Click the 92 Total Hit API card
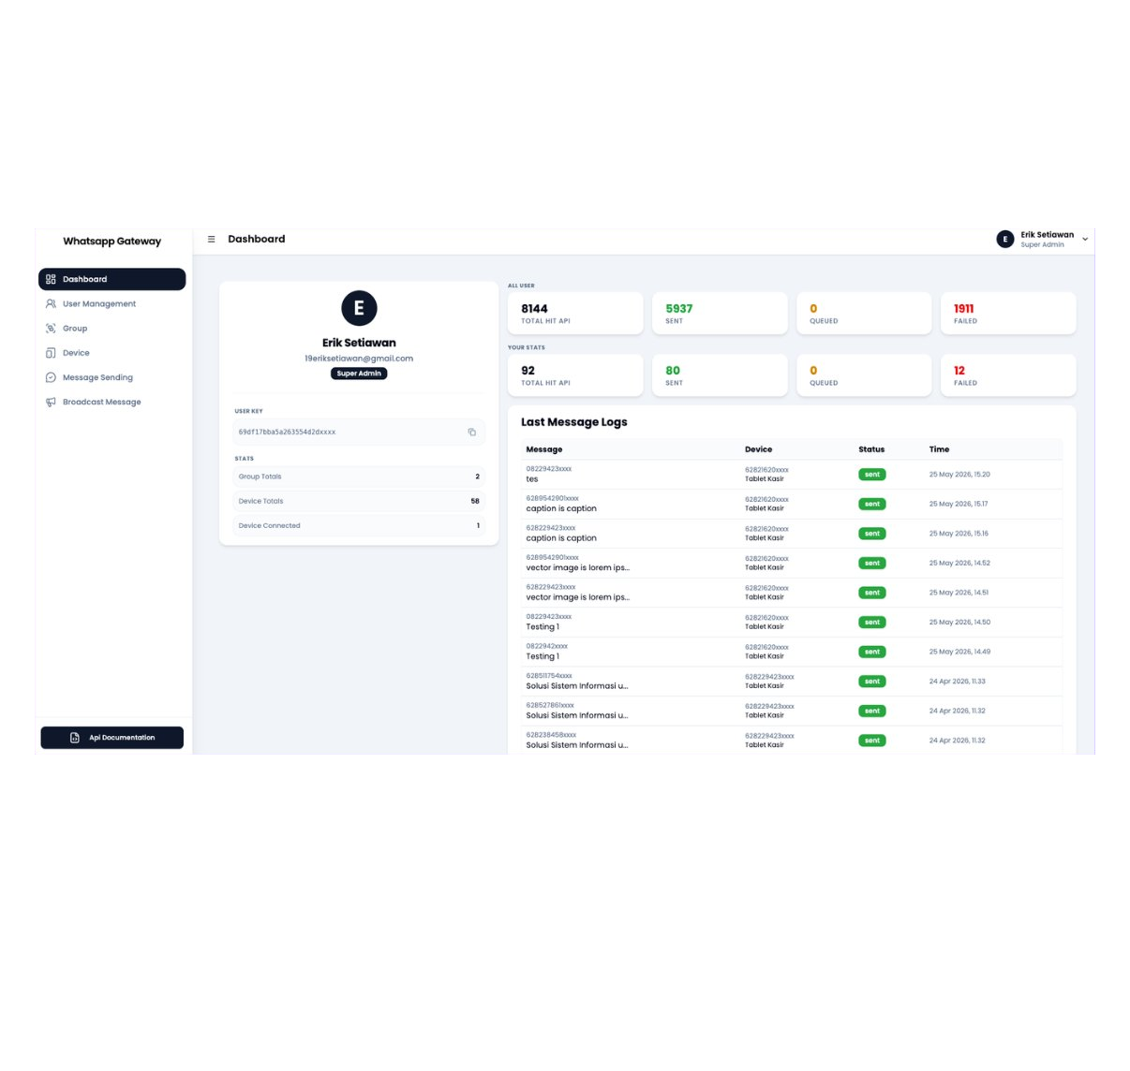 [575, 374]
